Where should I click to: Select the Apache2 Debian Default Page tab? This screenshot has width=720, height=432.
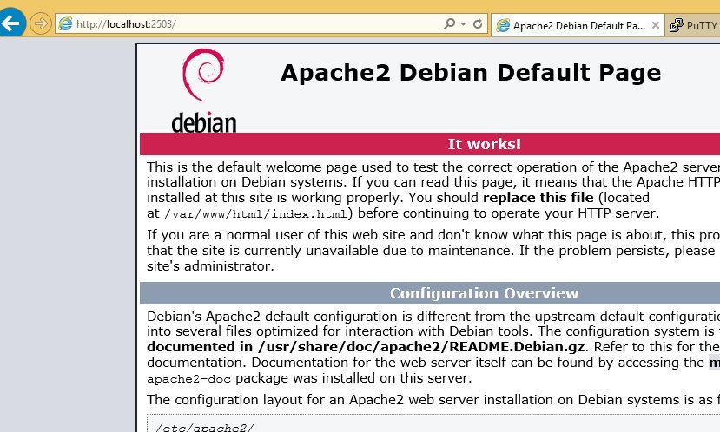coord(578,25)
